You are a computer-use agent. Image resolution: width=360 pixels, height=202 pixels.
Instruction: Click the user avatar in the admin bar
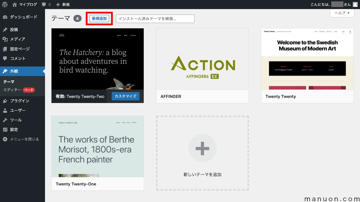pyautogui.click(x=355, y=4)
